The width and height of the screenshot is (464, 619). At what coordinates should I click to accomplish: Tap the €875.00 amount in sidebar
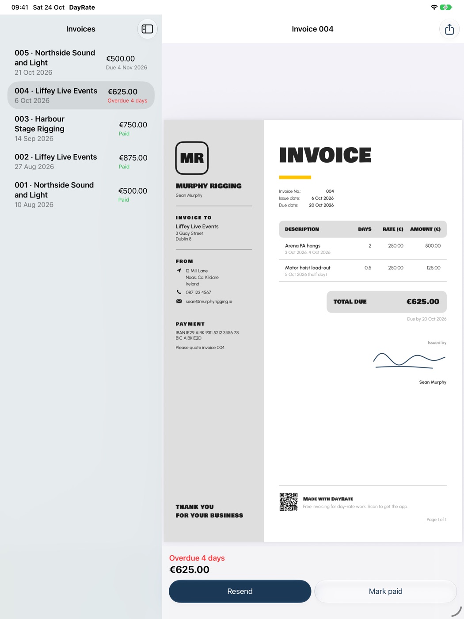(133, 158)
